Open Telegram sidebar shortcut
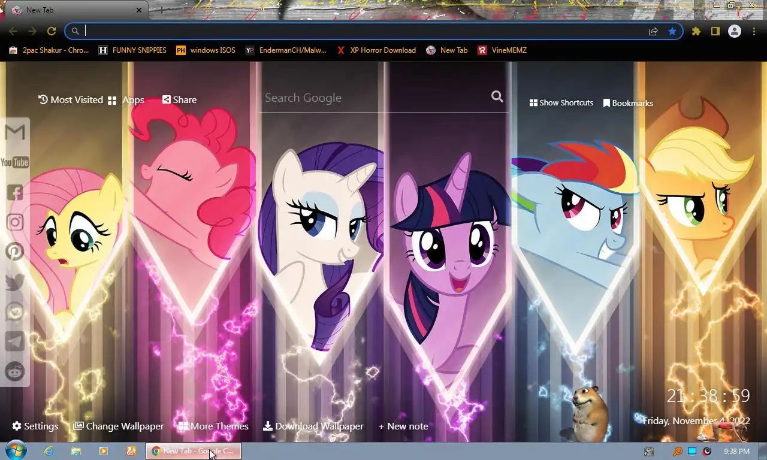Image resolution: width=767 pixels, height=460 pixels. click(15, 341)
